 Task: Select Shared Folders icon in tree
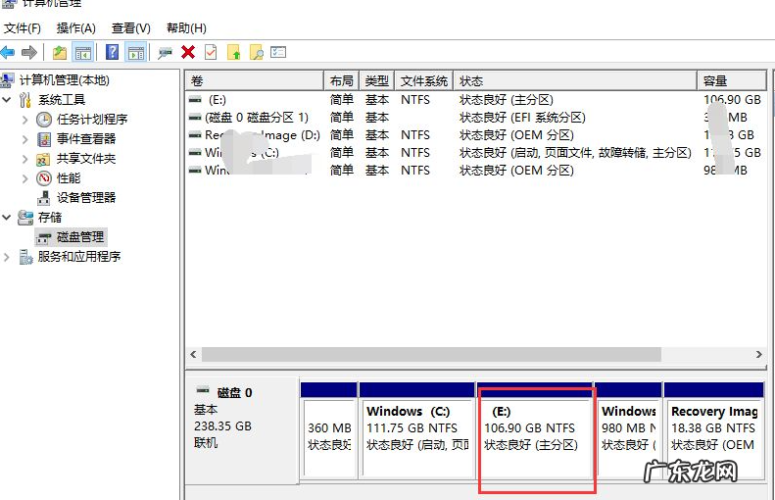pos(43,159)
